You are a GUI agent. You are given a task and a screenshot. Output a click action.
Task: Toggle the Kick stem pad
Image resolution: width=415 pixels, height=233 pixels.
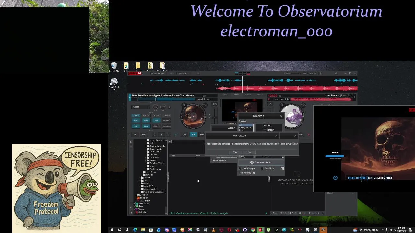pyautogui.click(x=136, y=126)
